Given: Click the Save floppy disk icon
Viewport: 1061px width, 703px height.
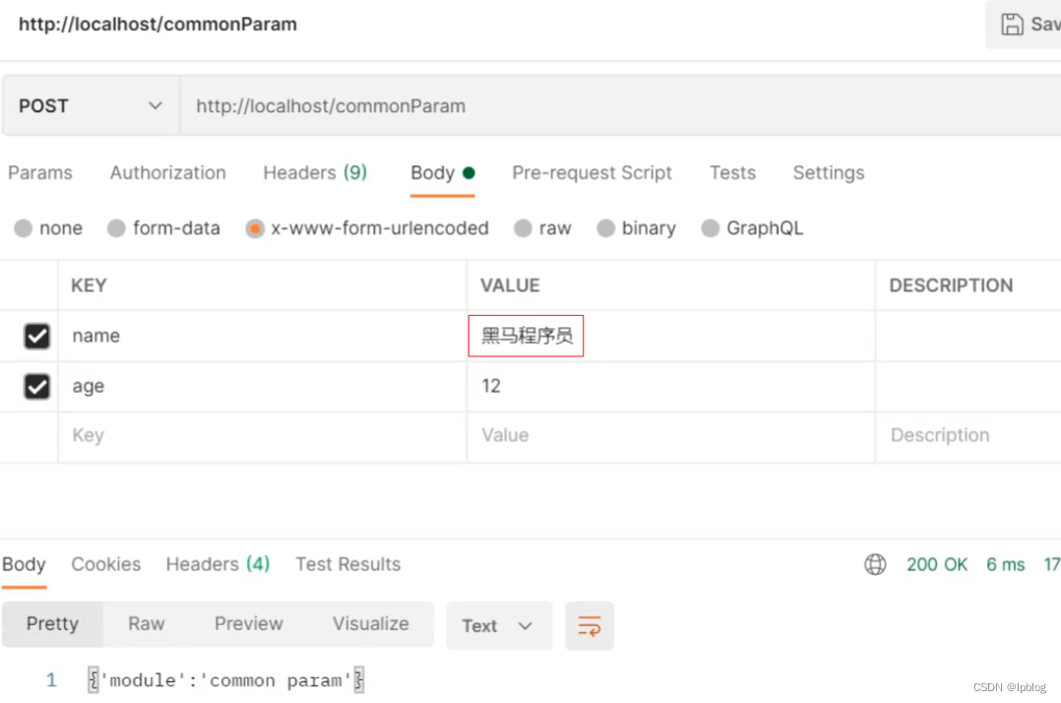Looking at the screenshot, I should coord(1012,25).
